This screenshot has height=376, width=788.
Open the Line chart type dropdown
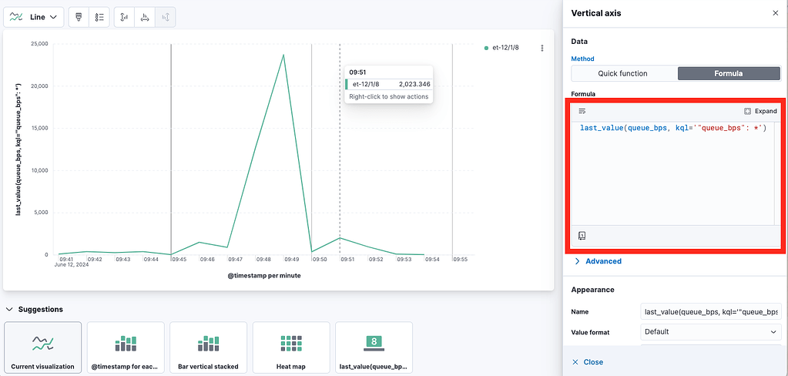tap(34, 17)
